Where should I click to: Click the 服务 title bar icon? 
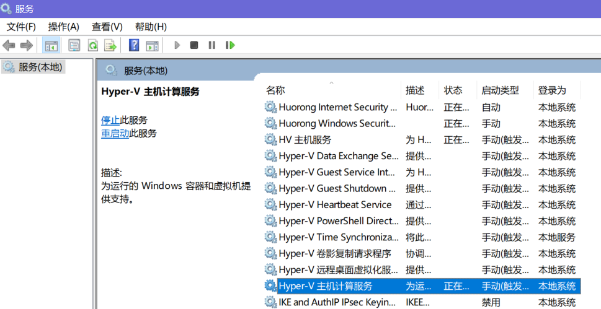6,8
